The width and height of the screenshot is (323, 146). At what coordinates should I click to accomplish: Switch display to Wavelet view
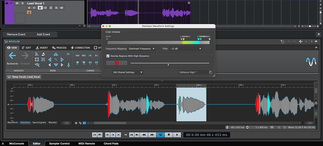[x=53, y=123]
